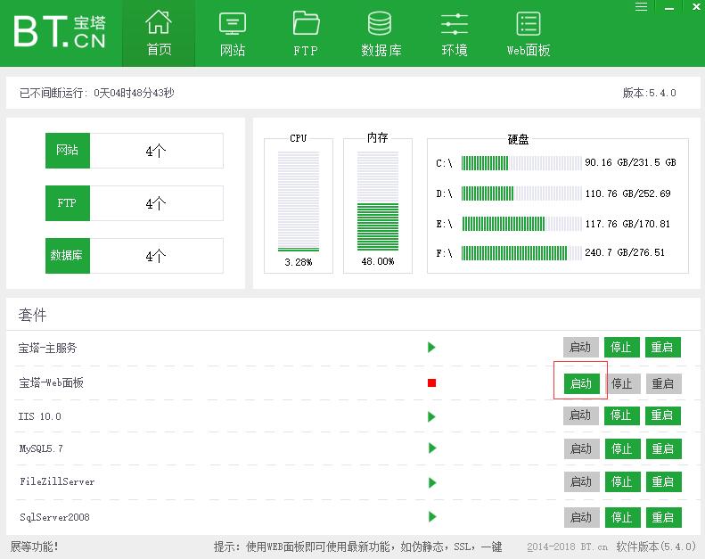Viewport: 705px width, 559px height.
Task: Click the 240.7 GB/276.51 value
Action: pyautogui.click(x=625, y=252)
